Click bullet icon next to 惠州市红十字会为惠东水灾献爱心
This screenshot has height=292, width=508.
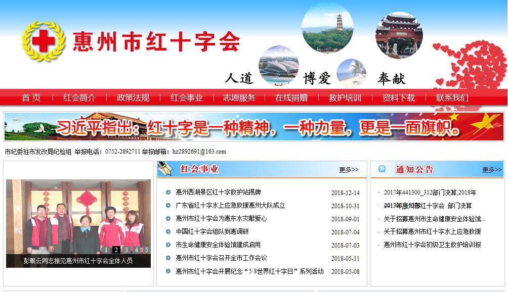pos(168,219)
